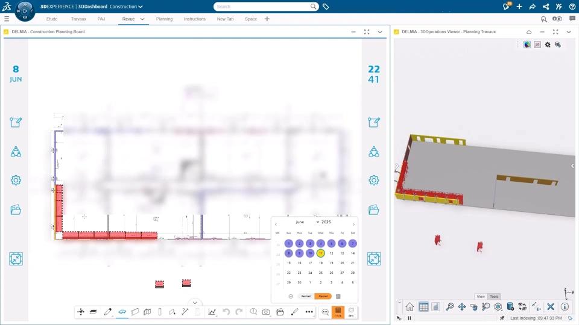Click the home view icon in 3DOperations Viewer

410,306
